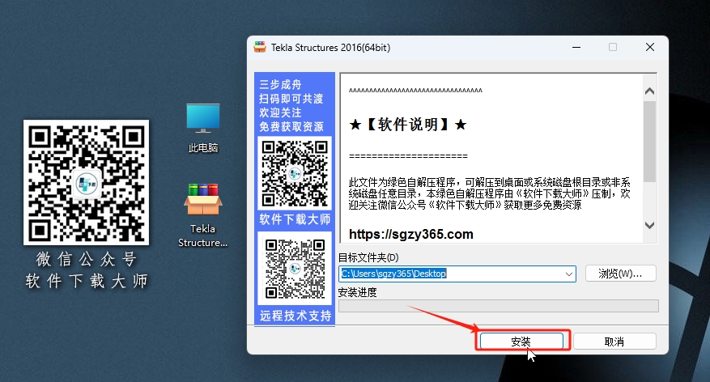The height and width of the screenshot is (382, 710).
Task: Click the scroll down arrow in description box
Action: [649, 226]
